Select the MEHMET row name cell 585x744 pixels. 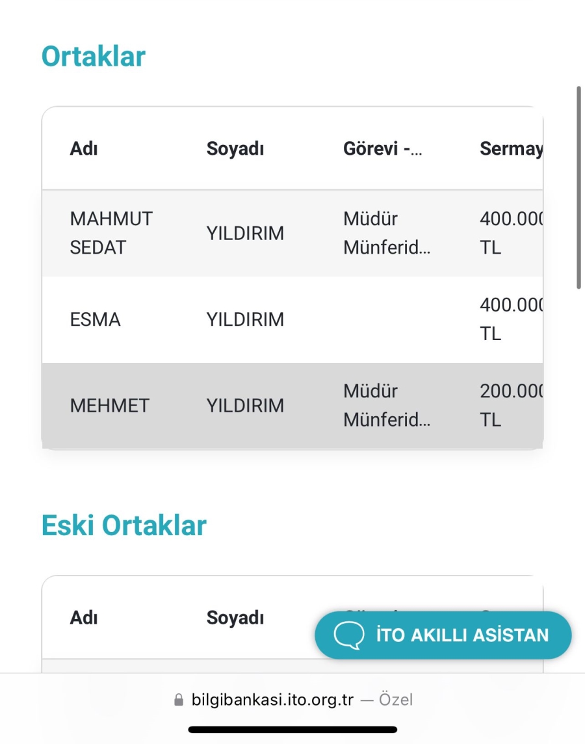point(109,406)
